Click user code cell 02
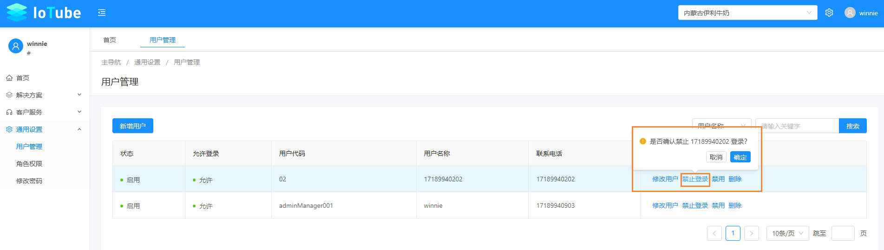884x250 pixels. click(282, 179)
